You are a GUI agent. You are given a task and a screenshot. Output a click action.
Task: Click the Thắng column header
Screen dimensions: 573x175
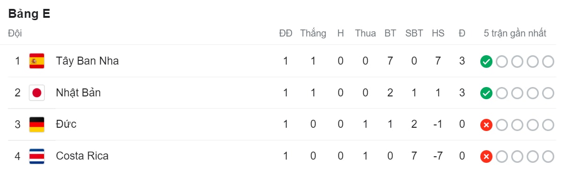(x=313, y=33)
